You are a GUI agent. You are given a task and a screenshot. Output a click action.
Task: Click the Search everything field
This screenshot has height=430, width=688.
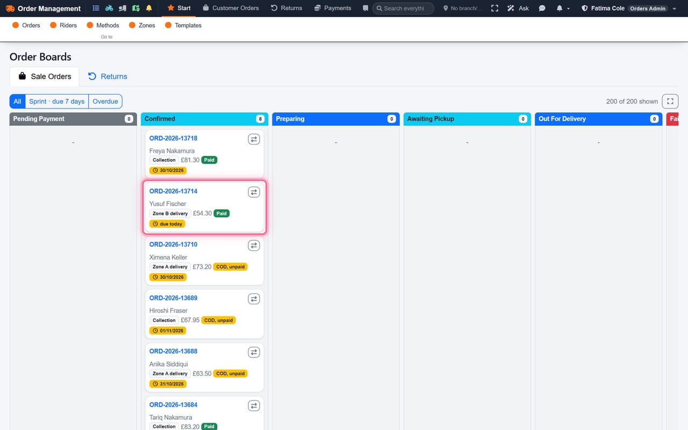(403, 9)
